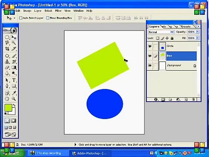Open the Window menu

78,10
